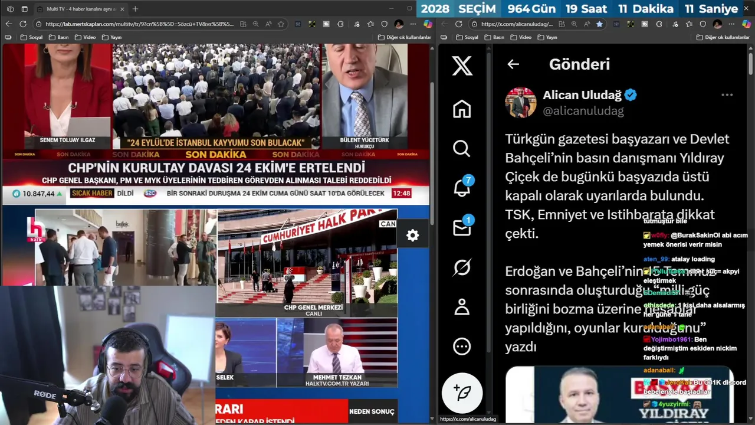Open browser essentials shield in X.com window

tap(703, 24)
